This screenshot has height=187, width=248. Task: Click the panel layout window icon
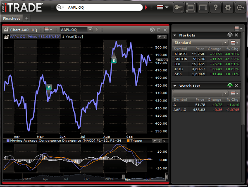click(x=203, y=7)
